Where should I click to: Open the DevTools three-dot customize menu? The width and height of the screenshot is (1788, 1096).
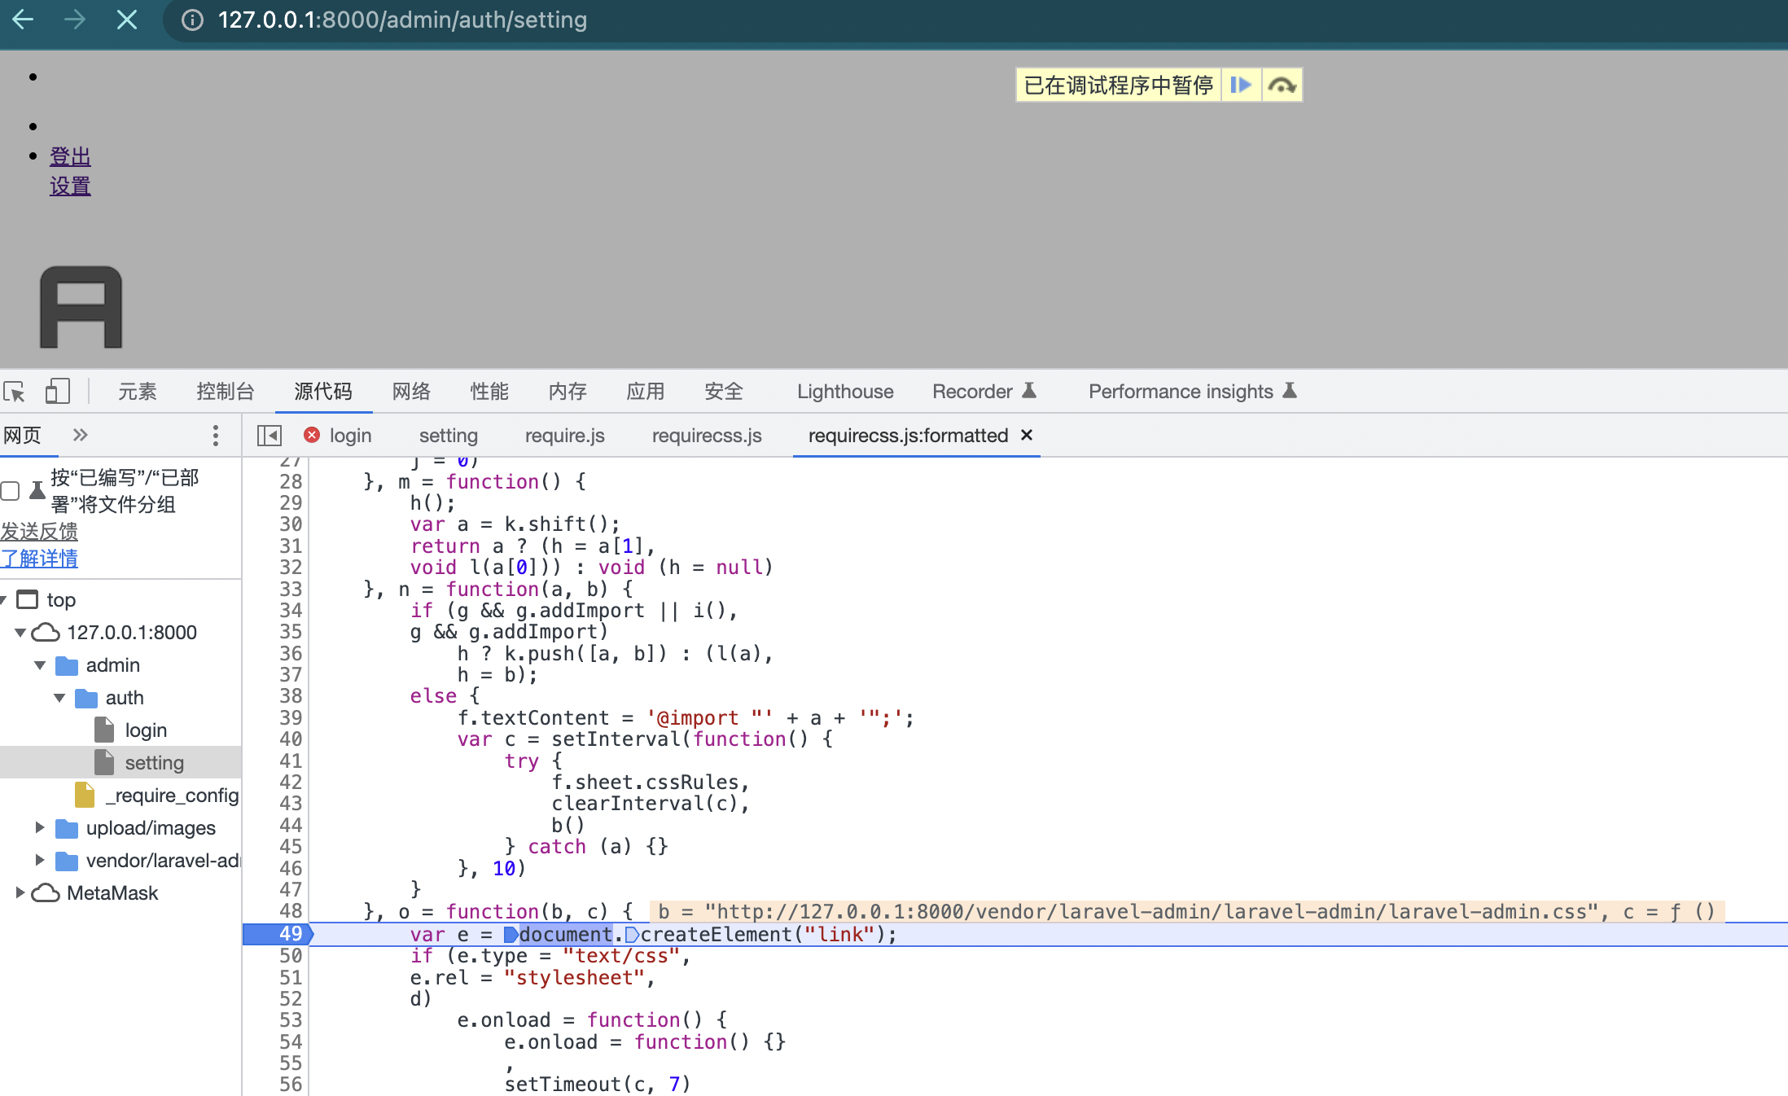pos(215,436)
